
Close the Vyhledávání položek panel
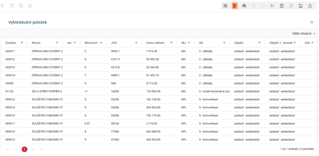[x=312, y=22]
